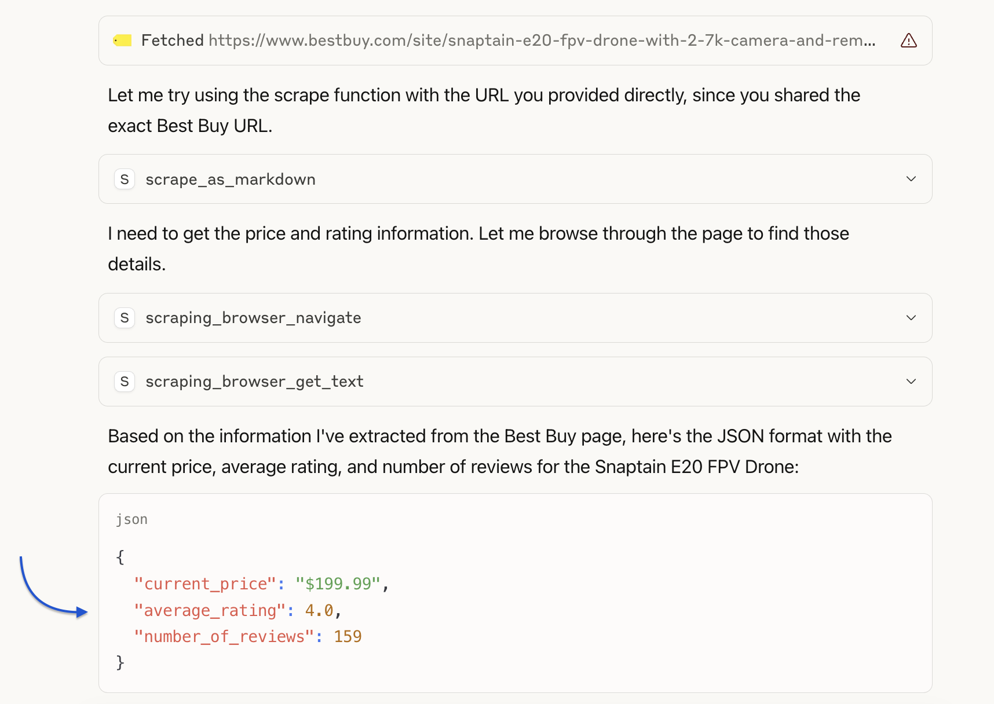Click the S icon next to scraping_browser_navigate
The height and width of the screenshot is (704, 994).
(x=125, y=318)
